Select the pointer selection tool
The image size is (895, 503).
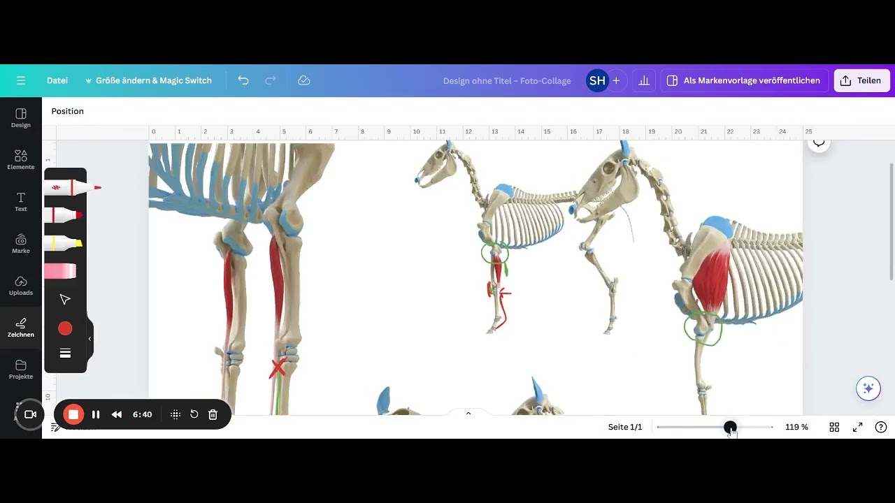(x=65, y=300)
